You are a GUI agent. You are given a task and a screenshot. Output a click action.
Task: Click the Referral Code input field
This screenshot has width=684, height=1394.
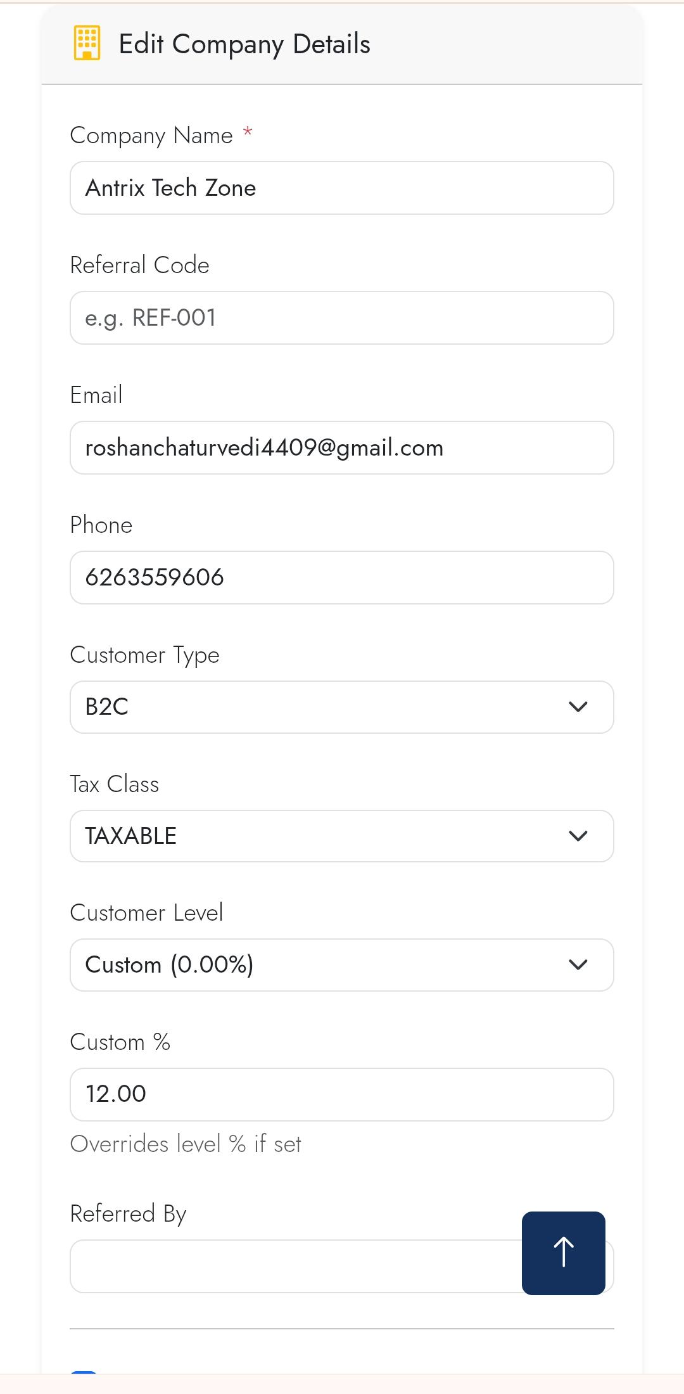coord(341,318)
